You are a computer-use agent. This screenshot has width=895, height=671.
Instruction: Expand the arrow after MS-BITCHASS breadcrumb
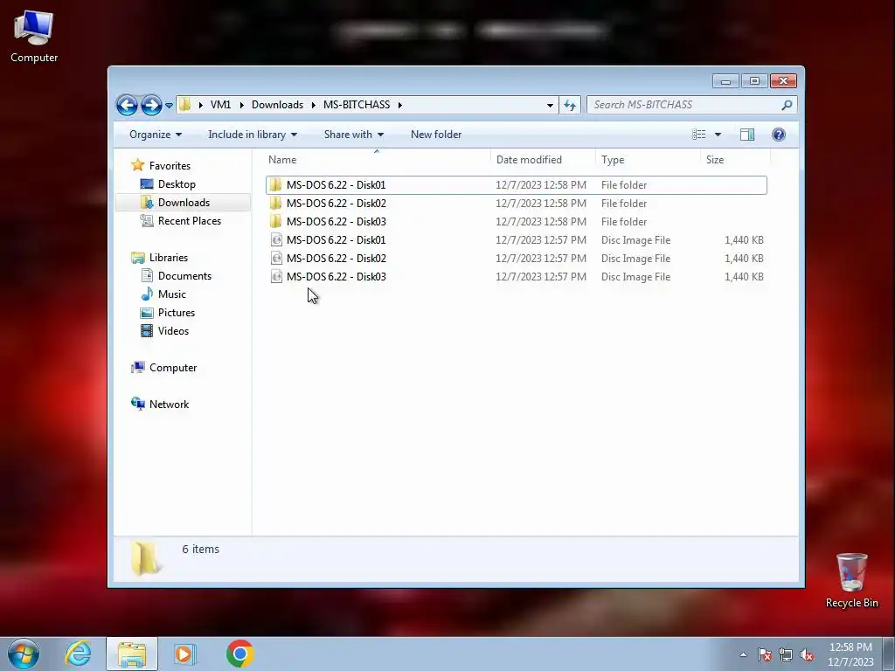[400, 105]
